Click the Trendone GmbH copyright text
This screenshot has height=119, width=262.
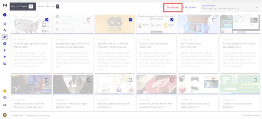click(251, 115)
